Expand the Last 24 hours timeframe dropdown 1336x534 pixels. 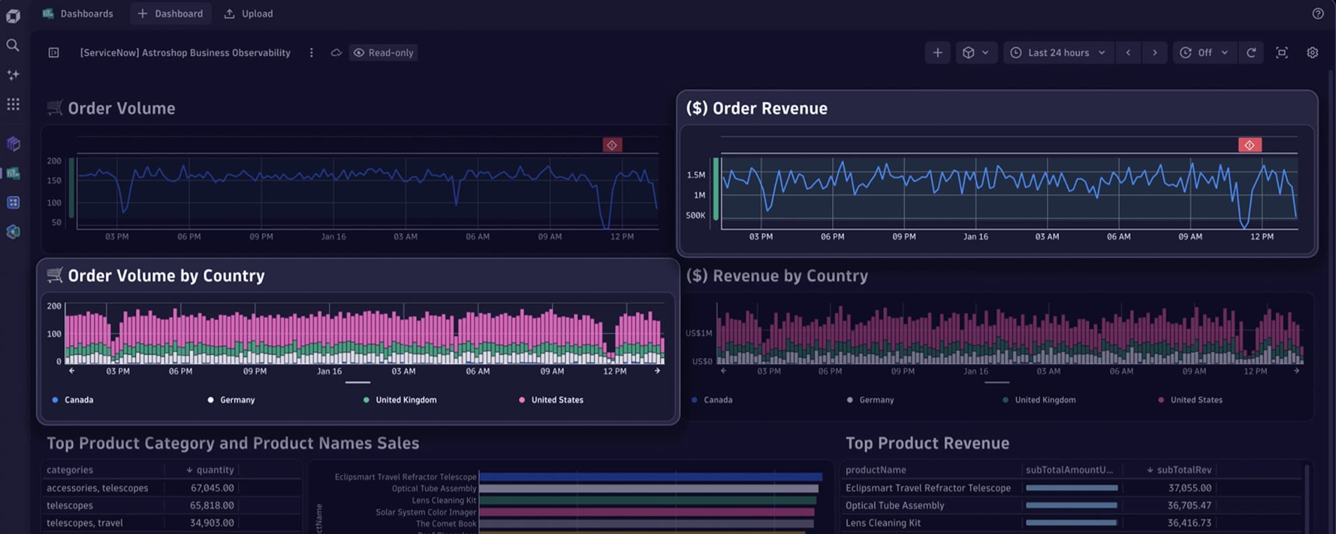pyautogui.click(x=1058, y=53)
